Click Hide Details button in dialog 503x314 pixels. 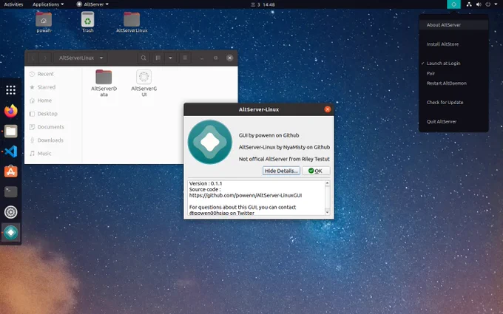[281, 171]
